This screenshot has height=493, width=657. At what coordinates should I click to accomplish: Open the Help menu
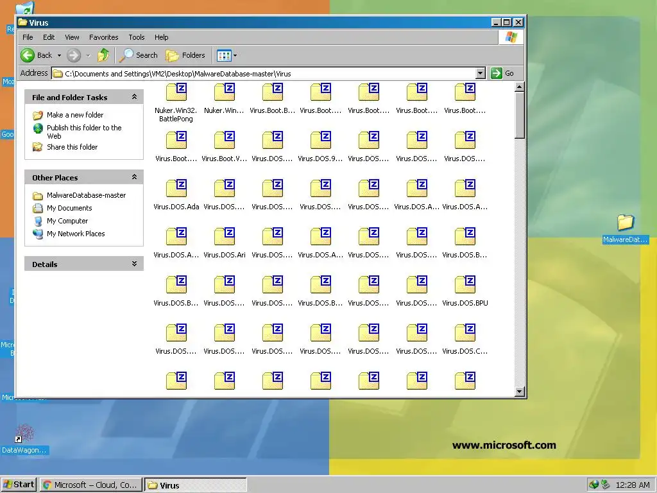point(161,37)
